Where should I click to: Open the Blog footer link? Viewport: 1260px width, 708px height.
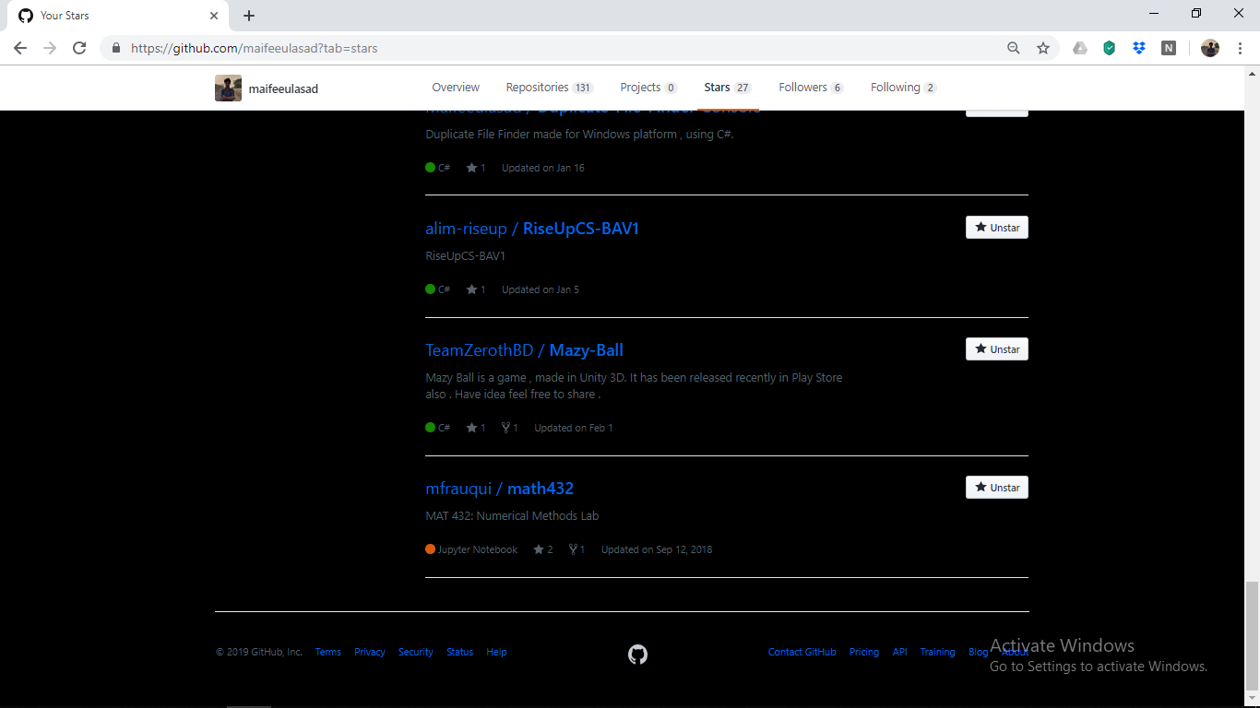[978, 652]
